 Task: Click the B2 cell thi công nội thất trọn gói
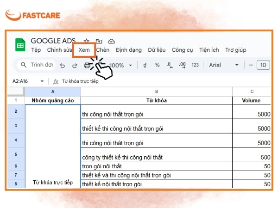click(157, 112)
